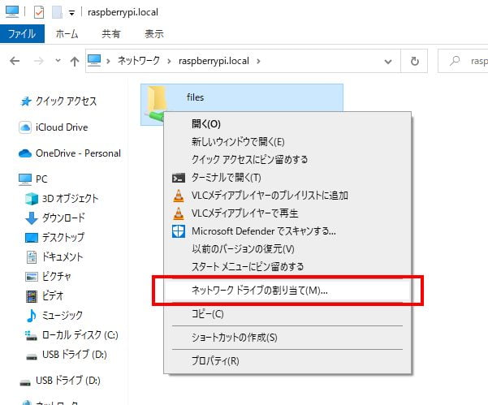This screenshot has height=405, width=488.
Task: Go back with the left arrow button
Action: (15, 61)
